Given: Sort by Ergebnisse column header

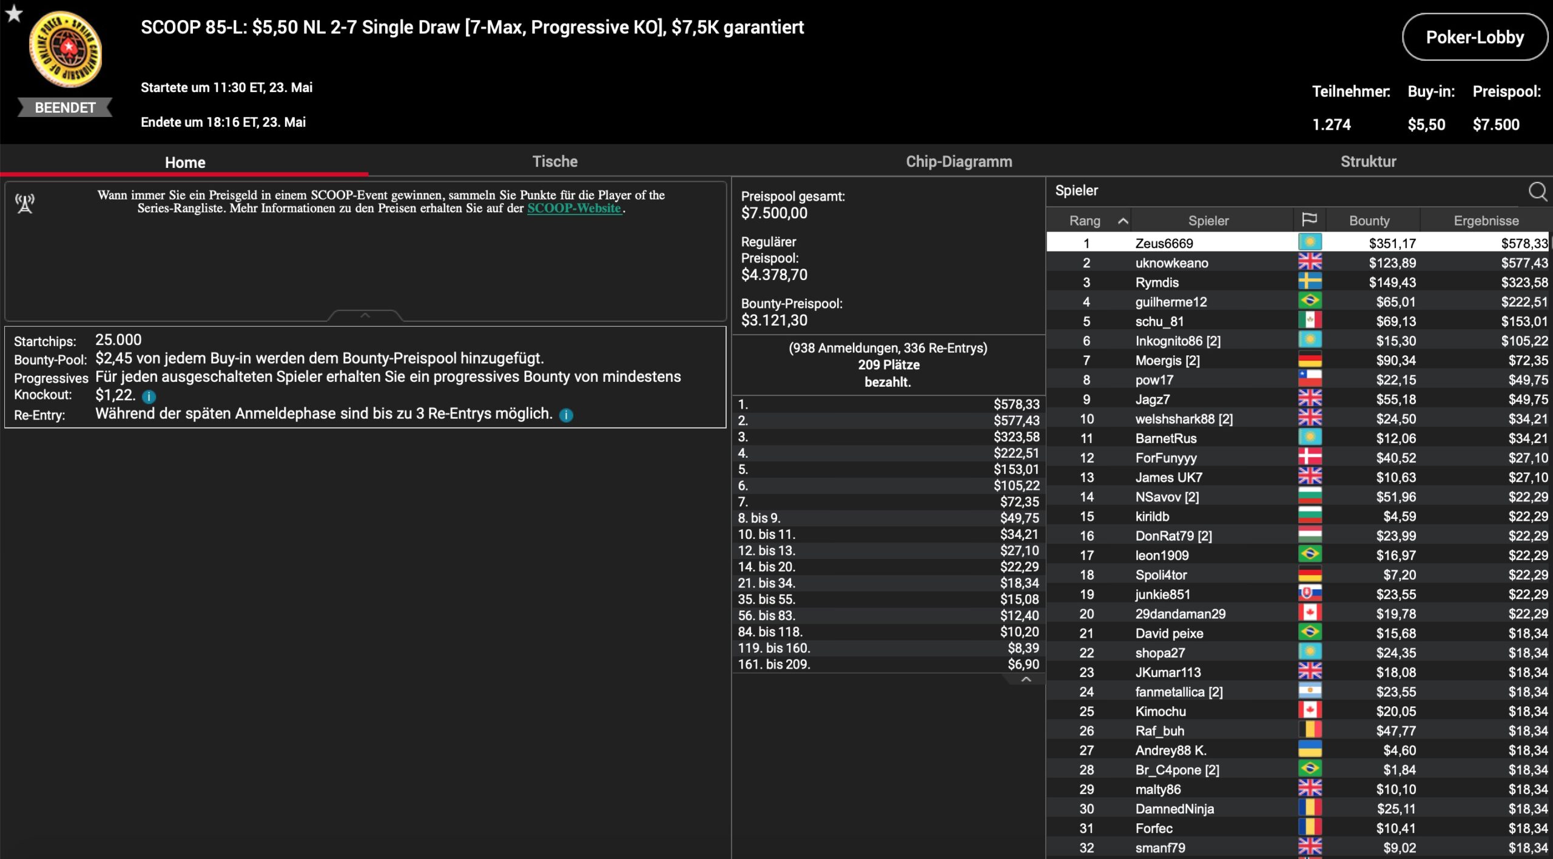Looking at the screenshot, I should tap(1486, 221).
